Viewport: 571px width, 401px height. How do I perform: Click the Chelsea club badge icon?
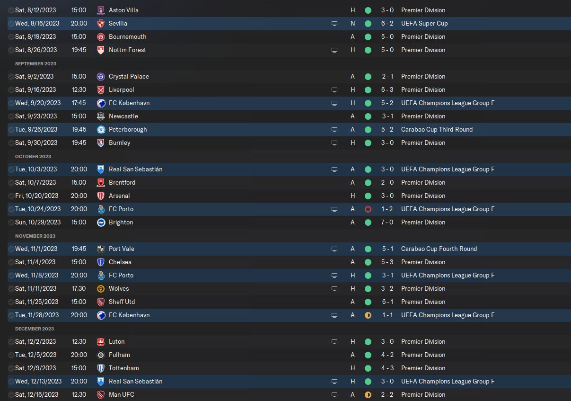100,262
